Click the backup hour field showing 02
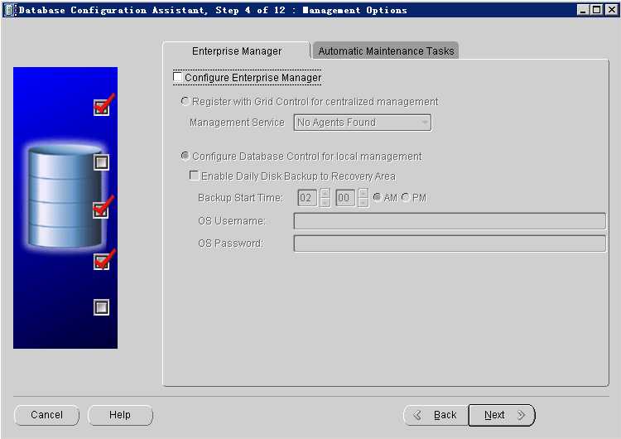 (x=307, y=198)
